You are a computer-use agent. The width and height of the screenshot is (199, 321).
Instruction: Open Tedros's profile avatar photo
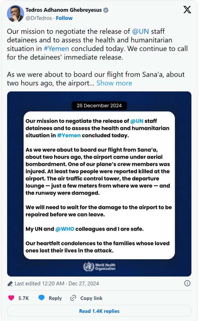[x=15, y=14]
